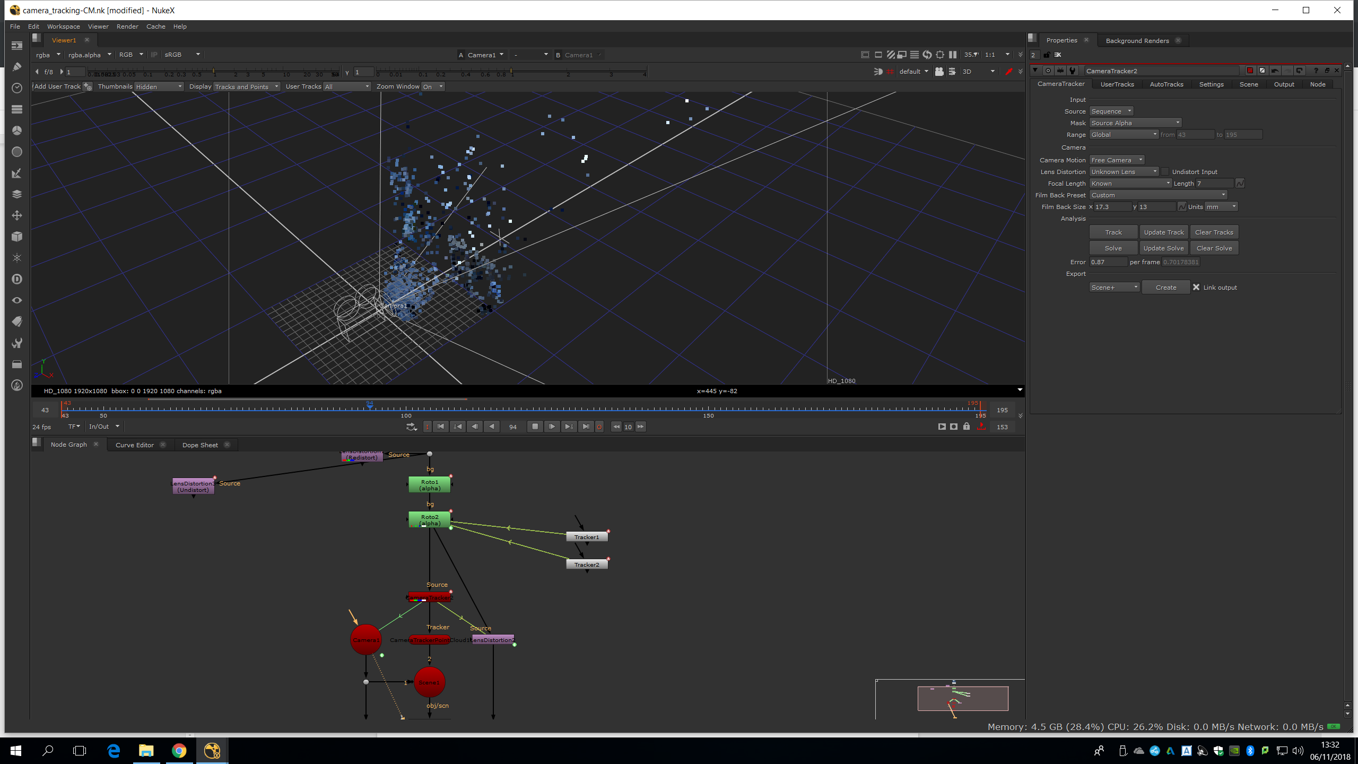Open the Camera Motion dropdown

(1117, 160)
